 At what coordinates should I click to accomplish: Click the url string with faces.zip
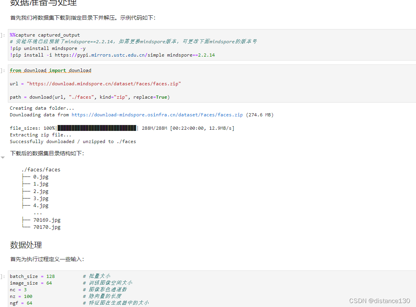(104, 84)
